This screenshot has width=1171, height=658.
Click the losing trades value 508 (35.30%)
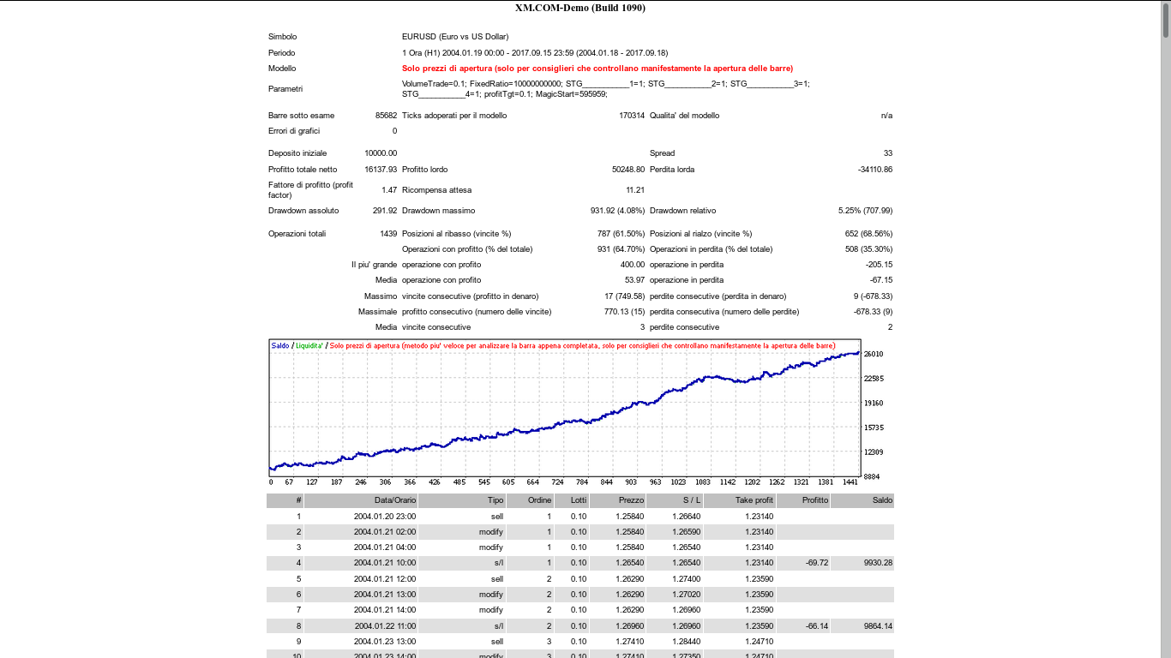pyautogui.click(x=869, y=249)
